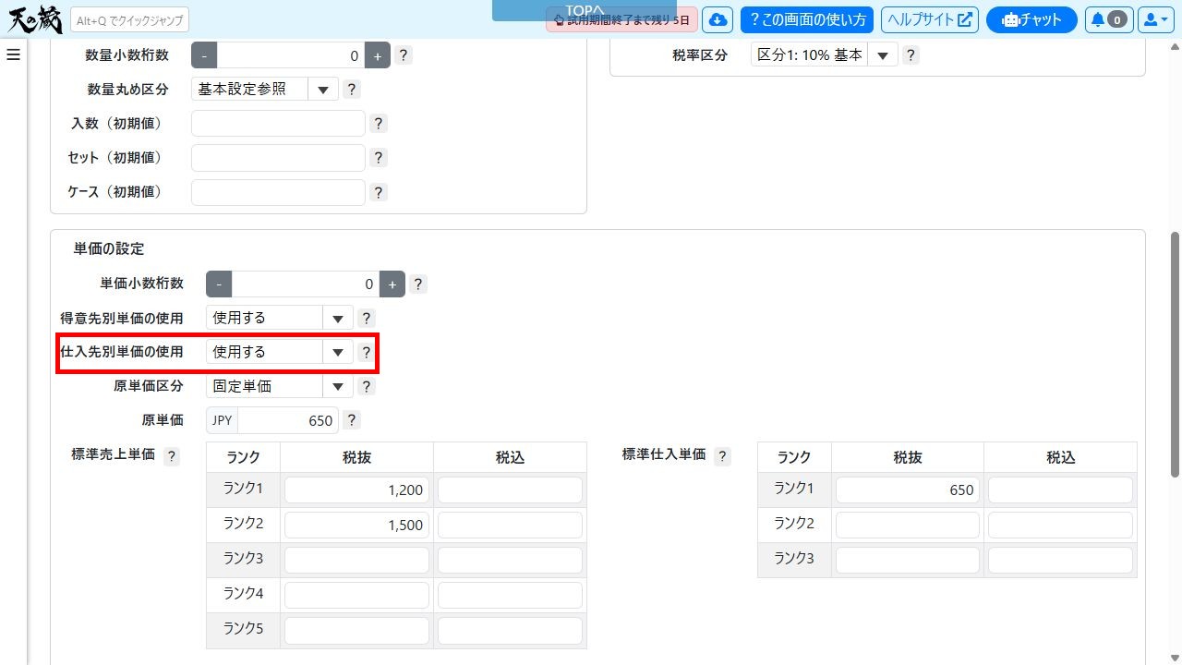
Task: Click help icon next to 入数（初期値）
Action: click(x=379, y=123)
